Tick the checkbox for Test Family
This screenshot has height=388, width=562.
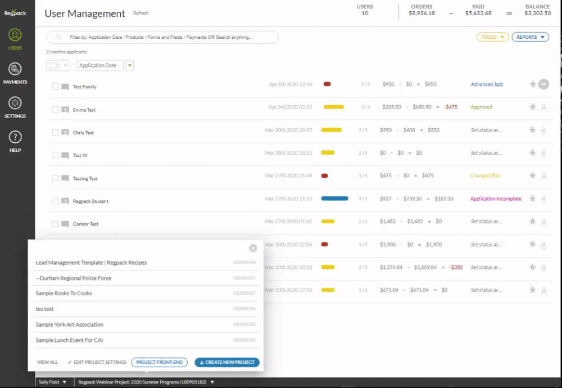pyautogui.click(x=55, y=87)
